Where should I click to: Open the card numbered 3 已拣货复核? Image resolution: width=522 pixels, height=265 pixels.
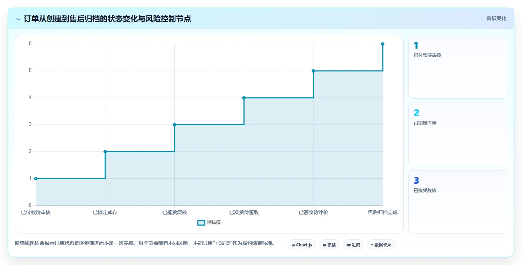coord(457,202)
